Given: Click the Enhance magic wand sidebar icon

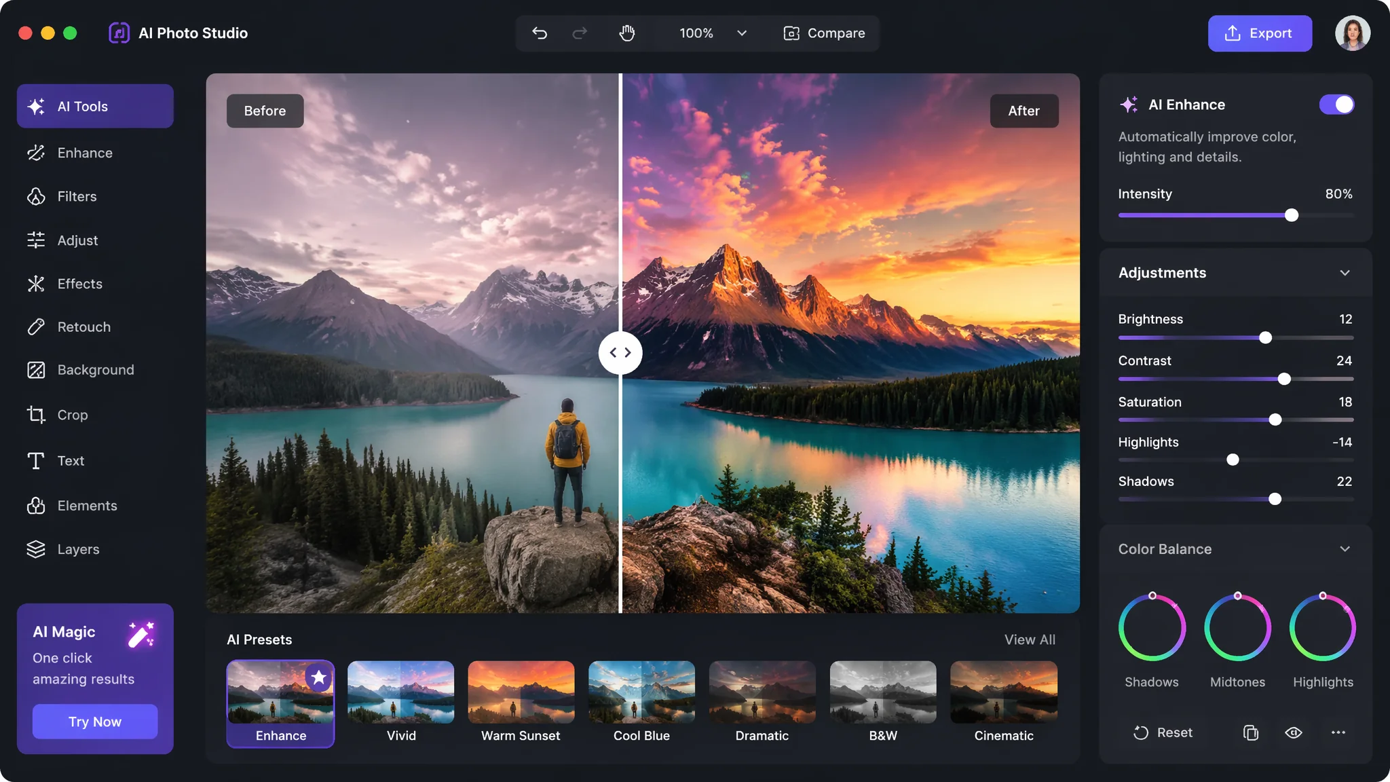Looking at the screenshot, I should (x=36, y=153).
